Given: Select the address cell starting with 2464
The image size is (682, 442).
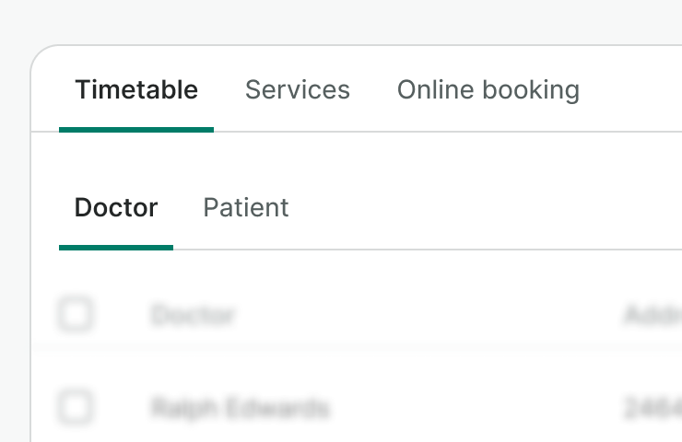Looking at the screenshot, I should click(653, 407).
